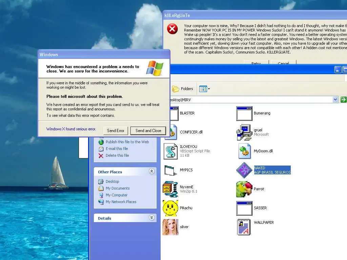Click the 'VBScript Script File' description text

coord(195,151)
